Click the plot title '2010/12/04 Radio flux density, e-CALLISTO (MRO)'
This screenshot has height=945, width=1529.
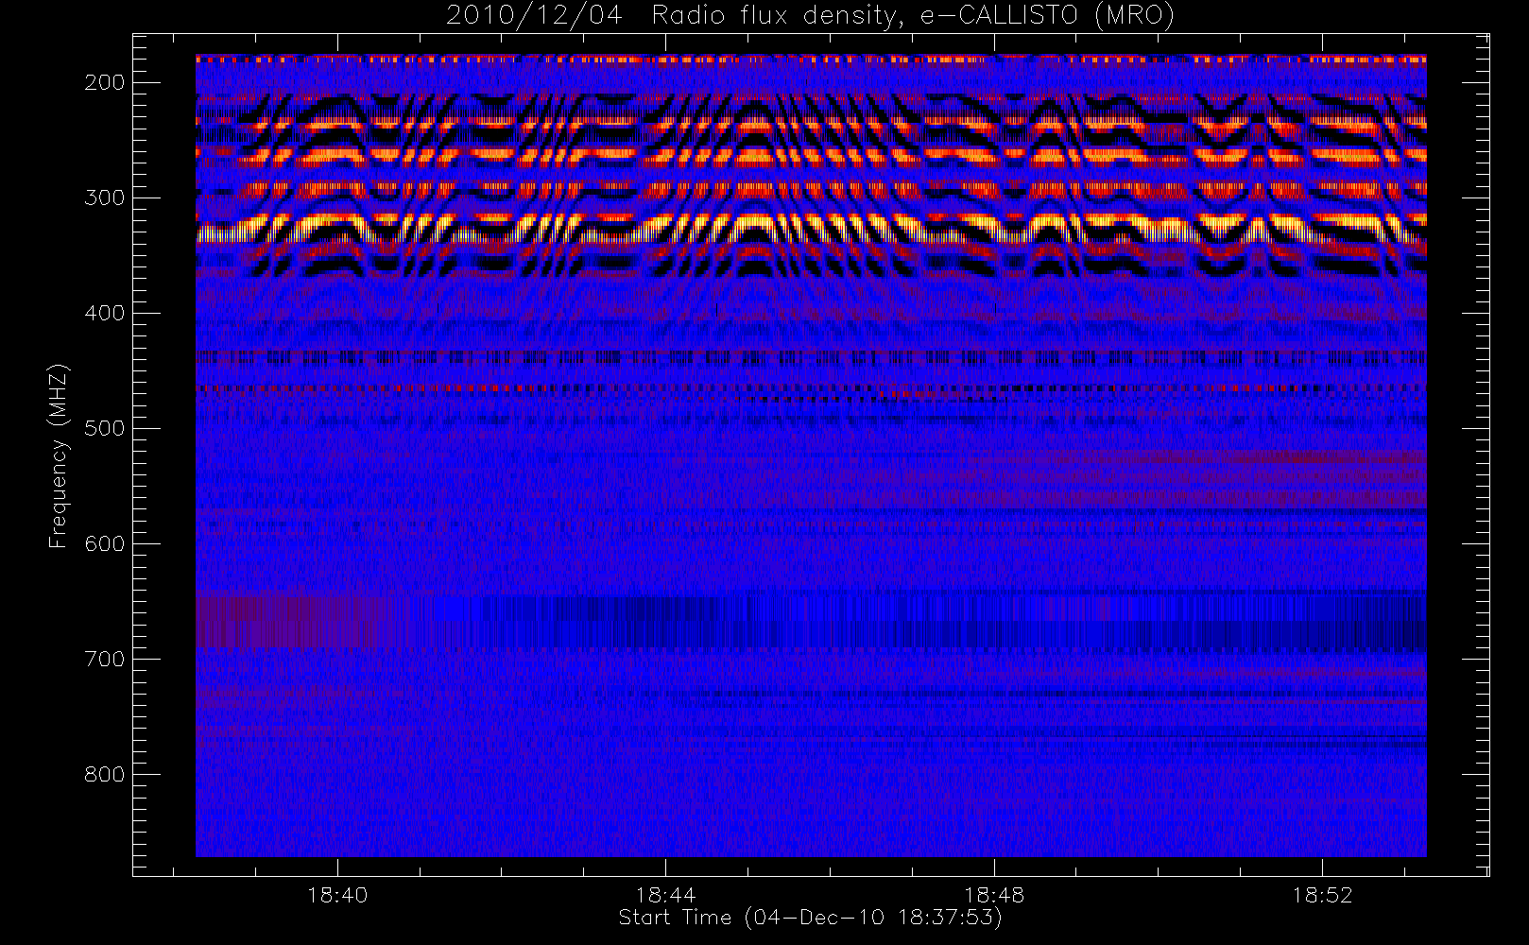click(810, 16)
